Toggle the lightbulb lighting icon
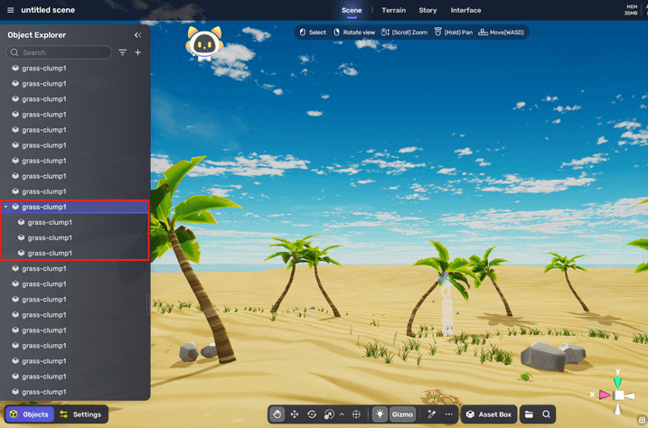The height and width of the screenshot is (428, 648). tap(380, 414)
